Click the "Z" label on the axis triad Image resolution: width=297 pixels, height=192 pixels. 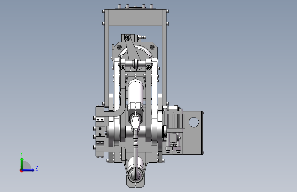[37, 168]
